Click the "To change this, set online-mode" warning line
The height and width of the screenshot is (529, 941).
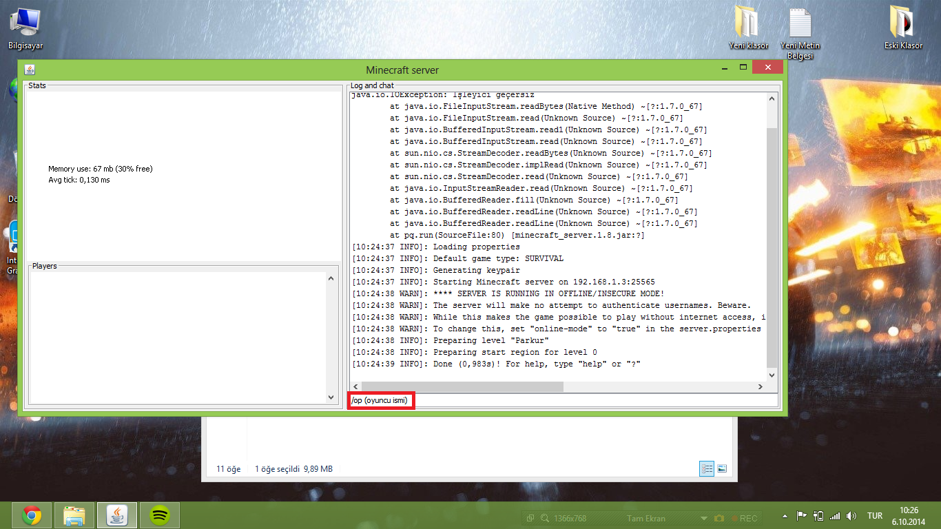556,329
